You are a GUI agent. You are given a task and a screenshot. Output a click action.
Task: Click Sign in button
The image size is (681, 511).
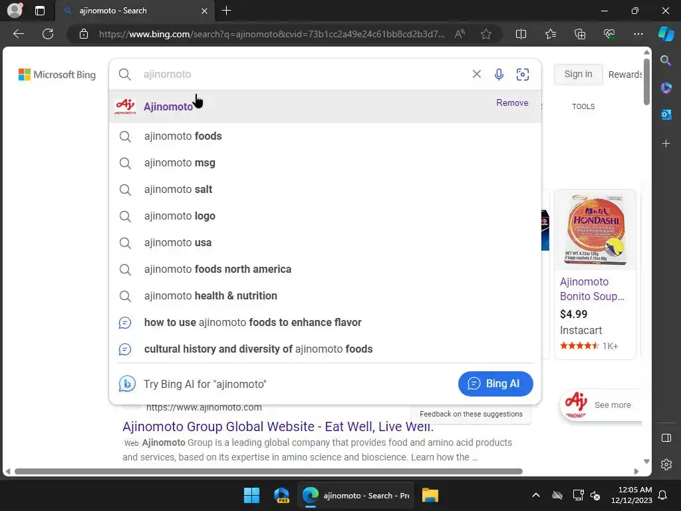pyautogui.click(x=578, y=75)
